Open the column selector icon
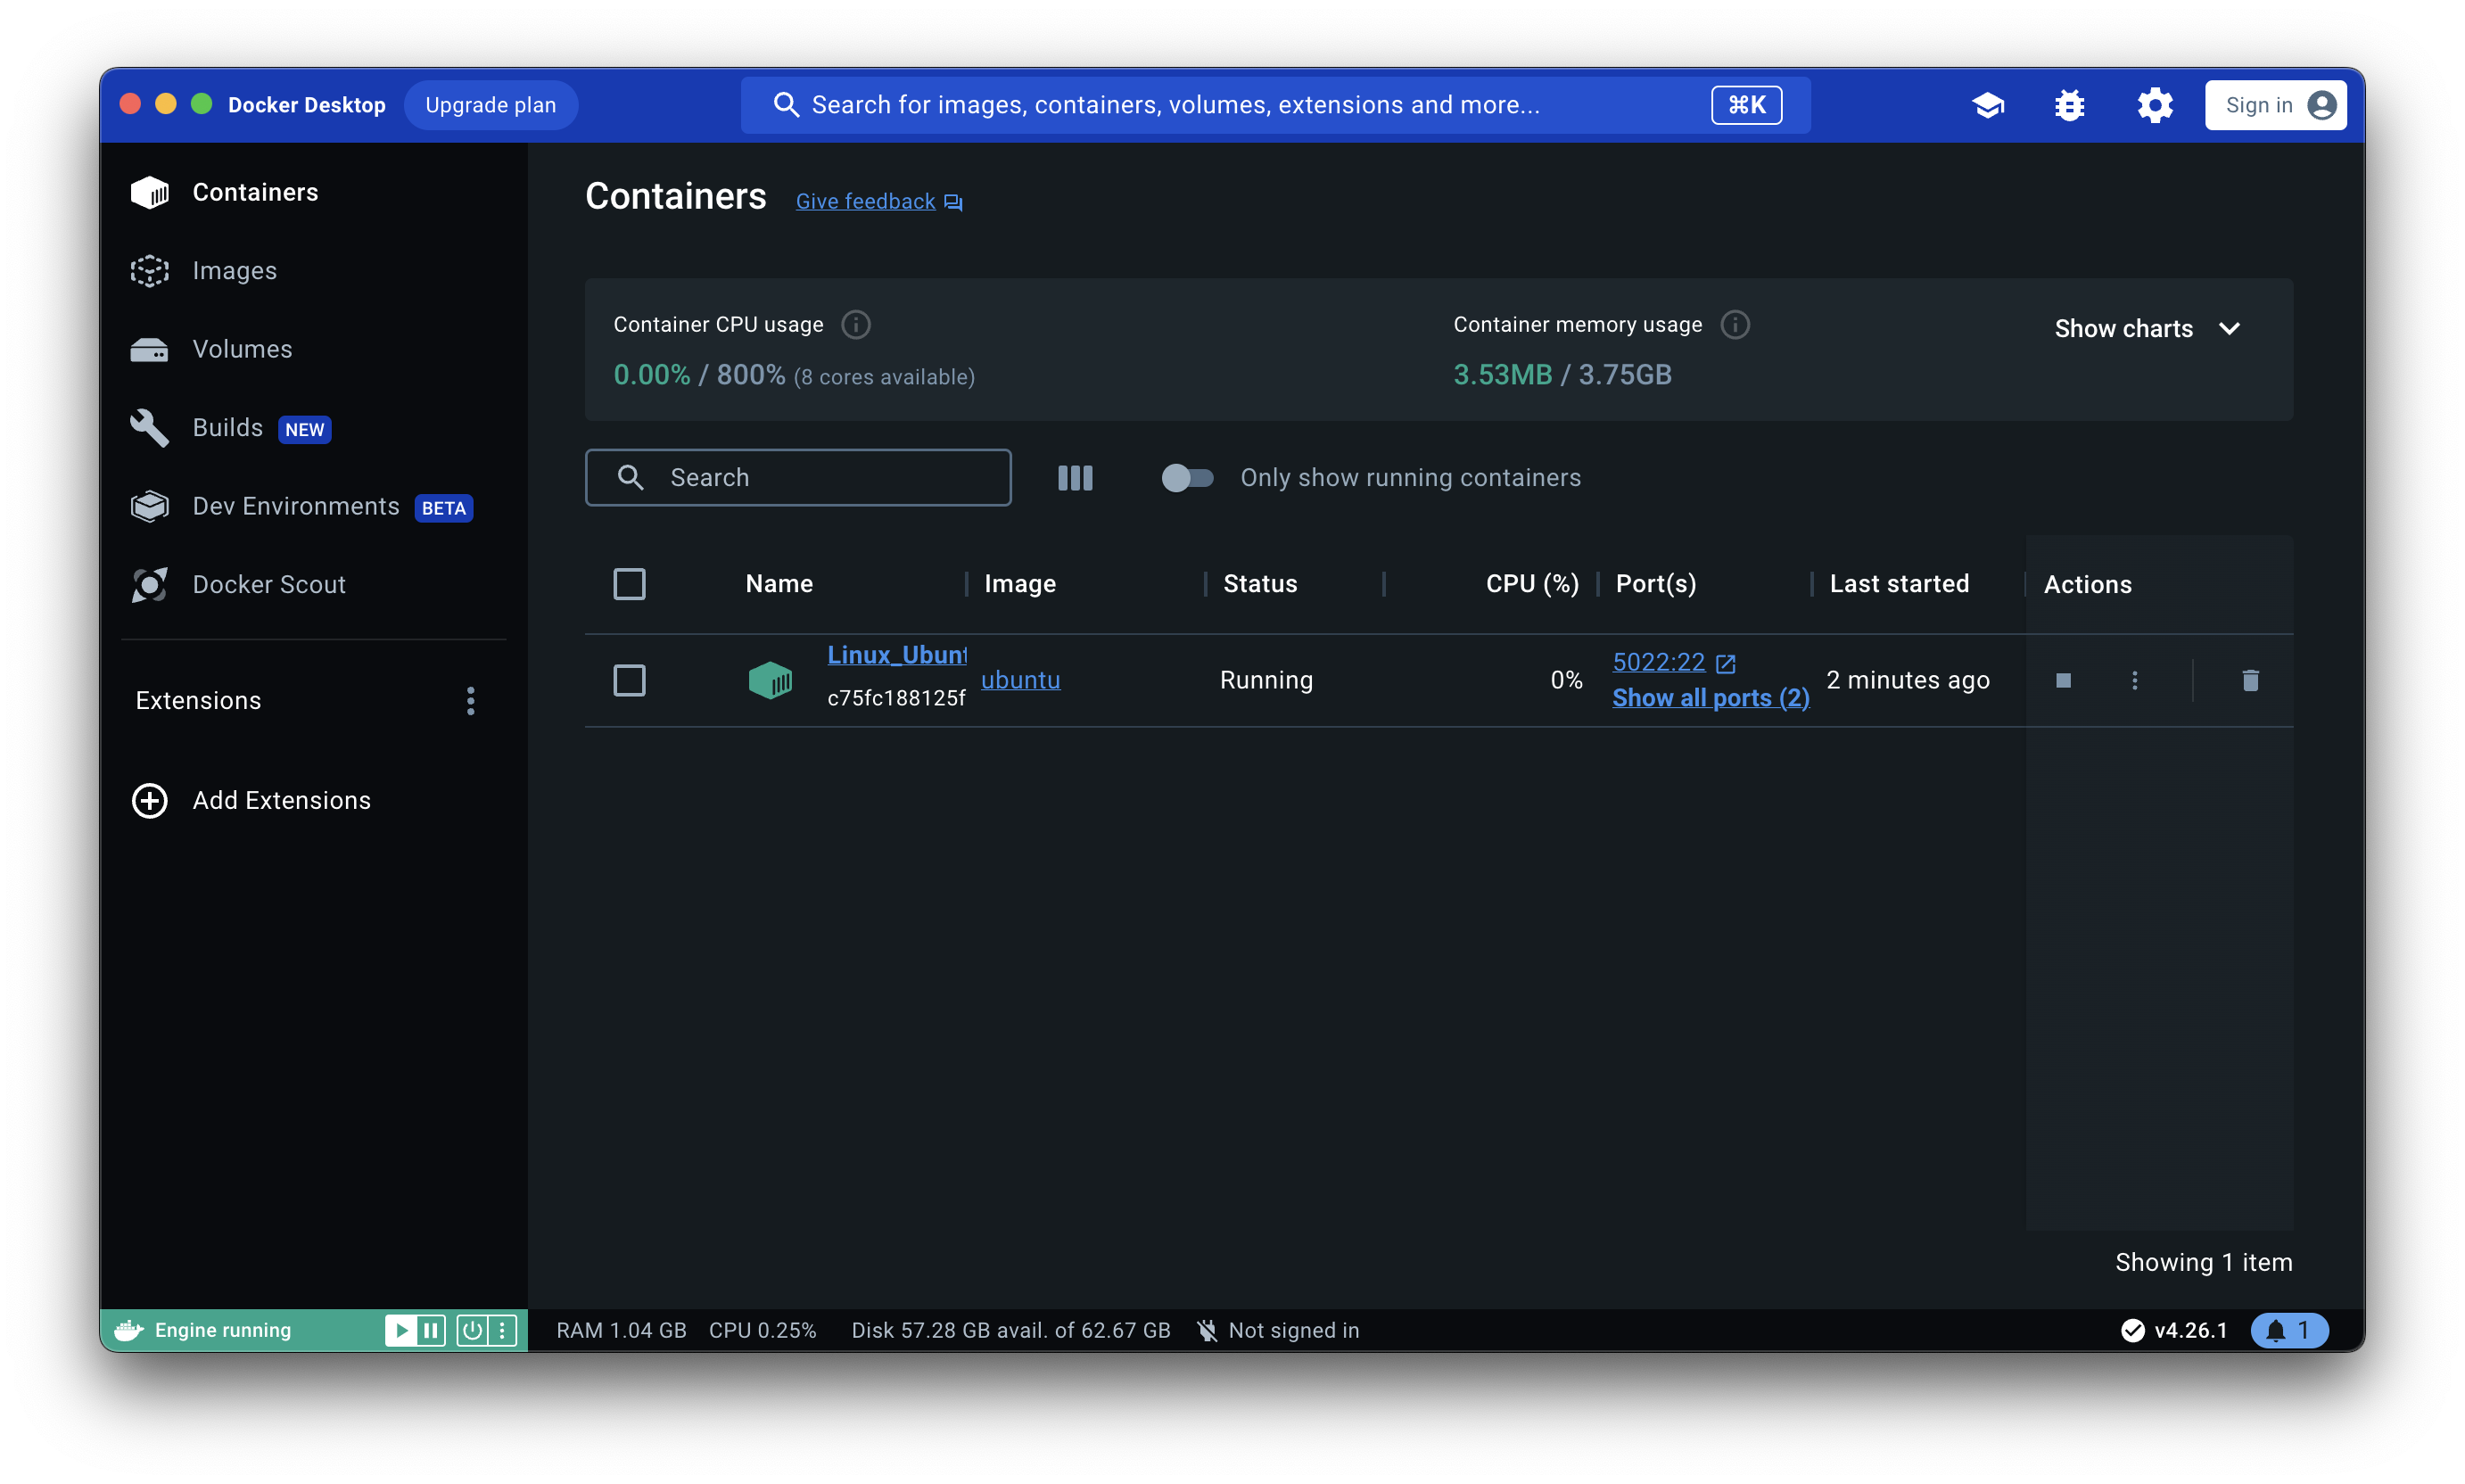This screenshot has width=2465, height=1484. (x=1074, y=477)
